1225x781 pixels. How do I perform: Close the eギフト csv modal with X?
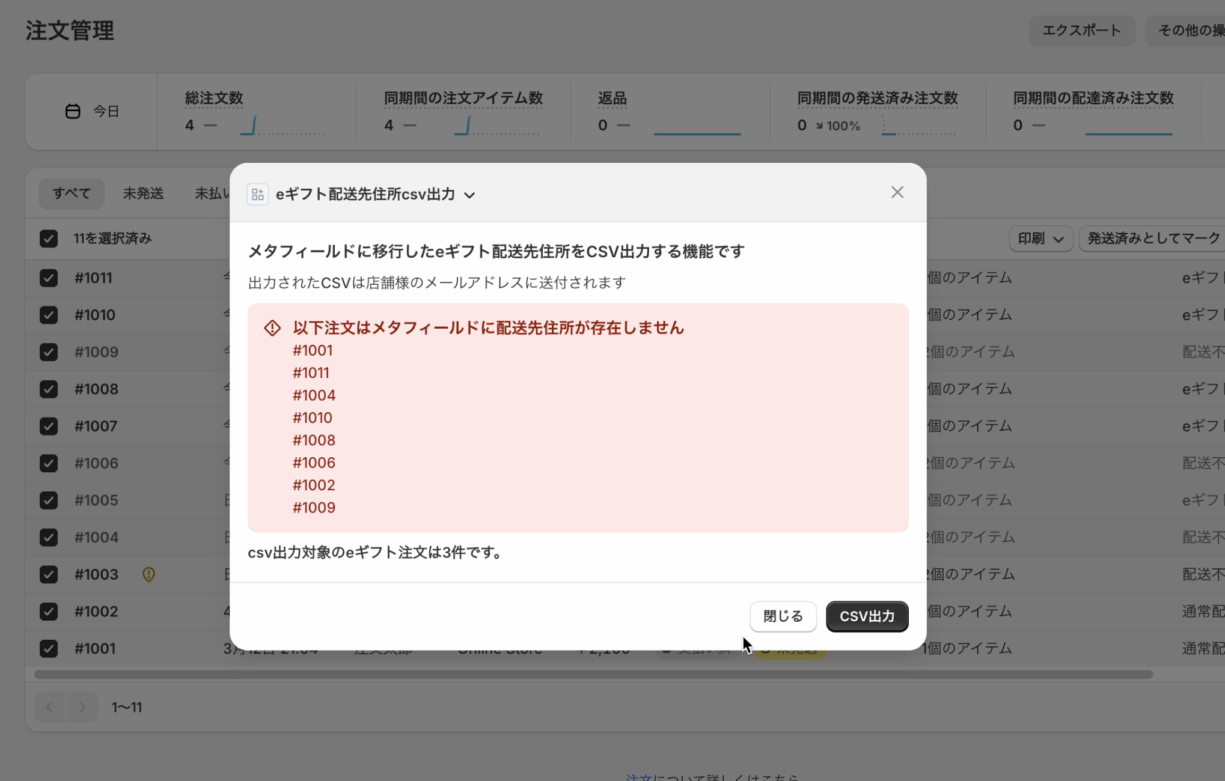click(x=897, y=192)
